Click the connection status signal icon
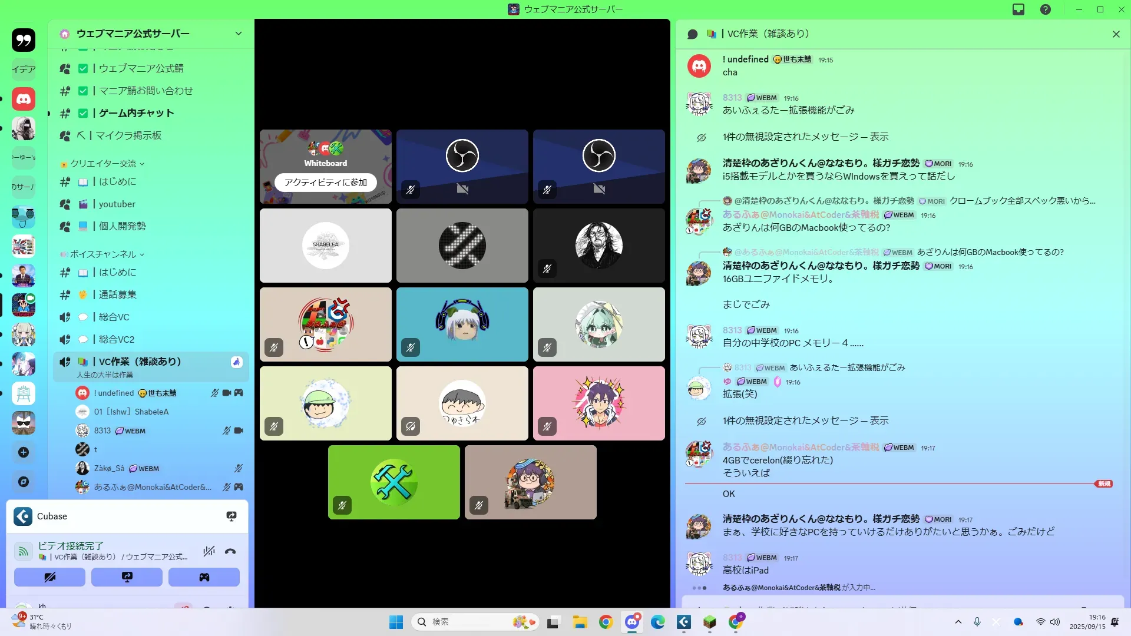 tap(23, 551)
